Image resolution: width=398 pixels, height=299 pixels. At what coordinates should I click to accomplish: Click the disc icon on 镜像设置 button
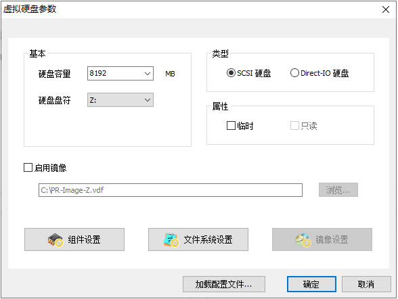(x=303, y=240)
